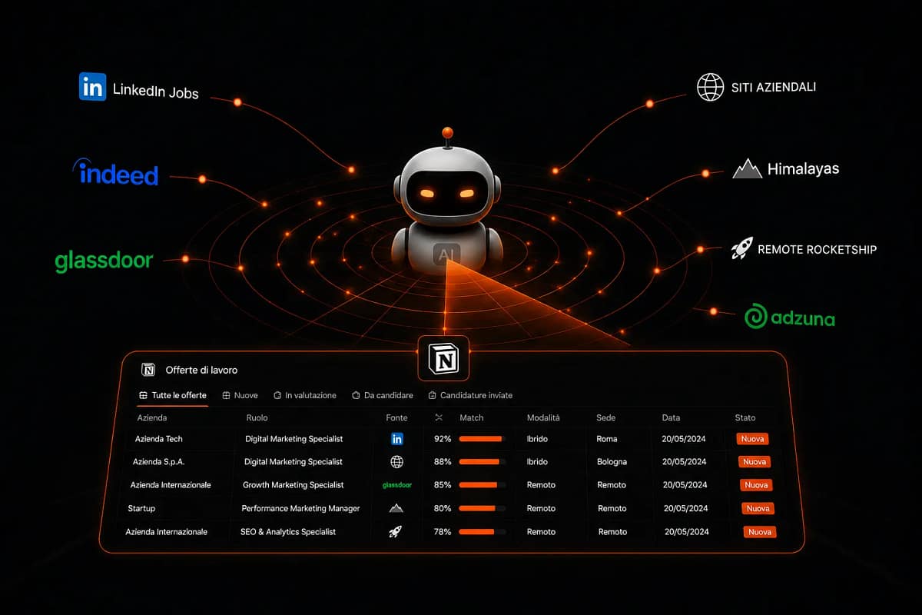Viewport: 922px width, 615px height.
Task: Click the Azienda column header
Action: [152, 417]
